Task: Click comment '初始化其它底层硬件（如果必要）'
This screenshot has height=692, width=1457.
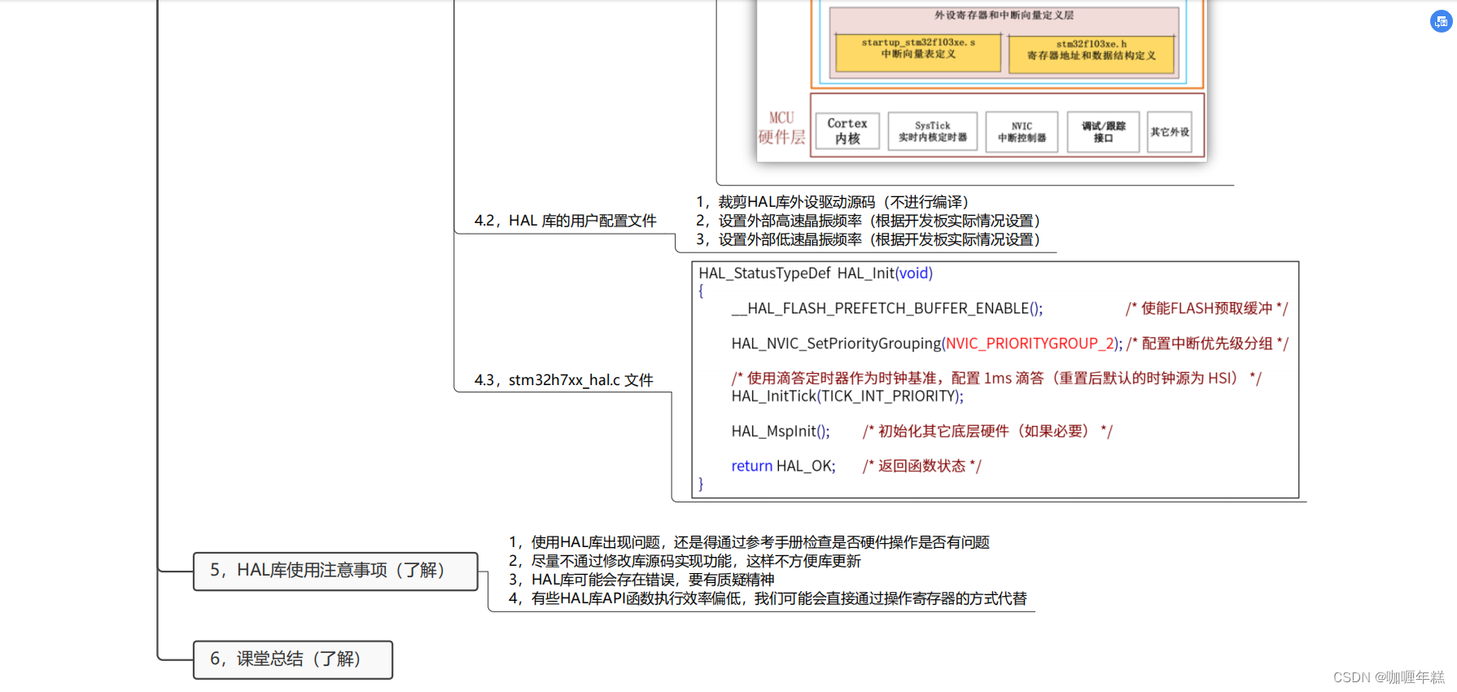Action: (987, 431)
